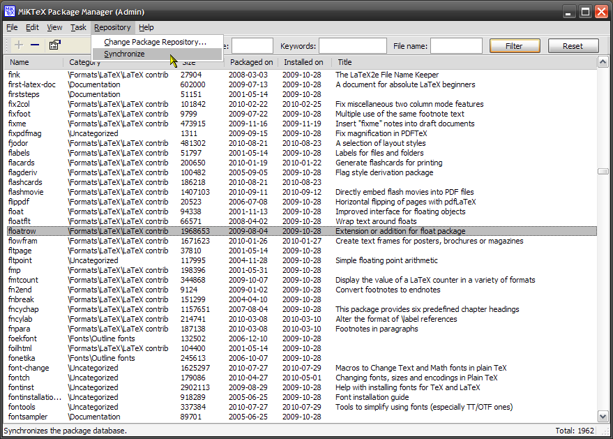Choose Change Package Repository… menu entry
Image resolution: width=613 pixels, height=439 pixels.
(x=156, y=42)
